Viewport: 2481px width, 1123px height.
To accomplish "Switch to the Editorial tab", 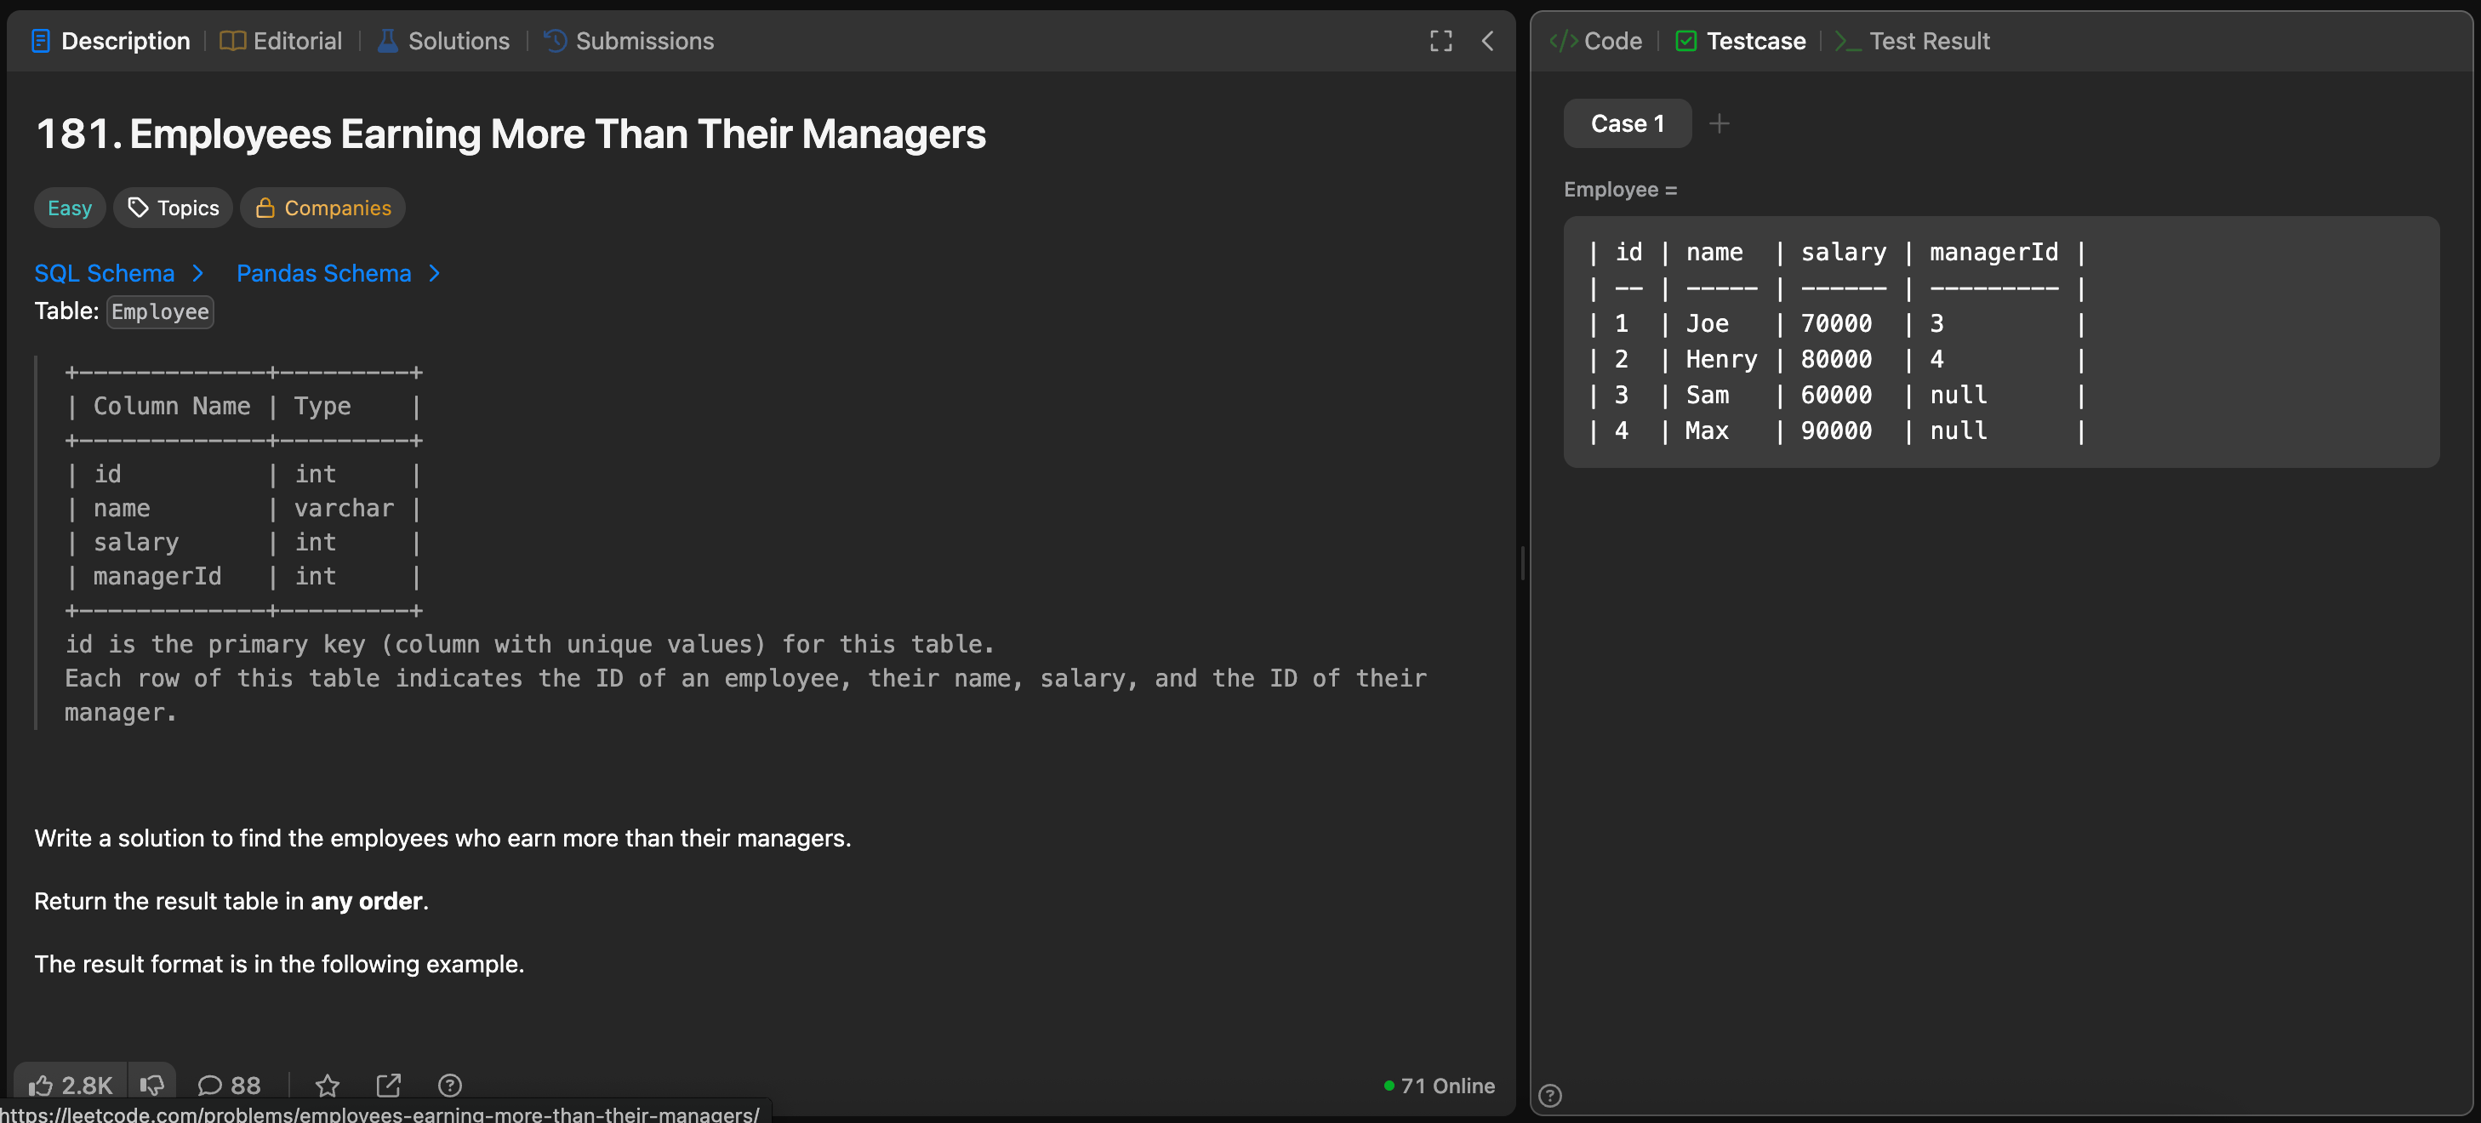I will point(282,42).
